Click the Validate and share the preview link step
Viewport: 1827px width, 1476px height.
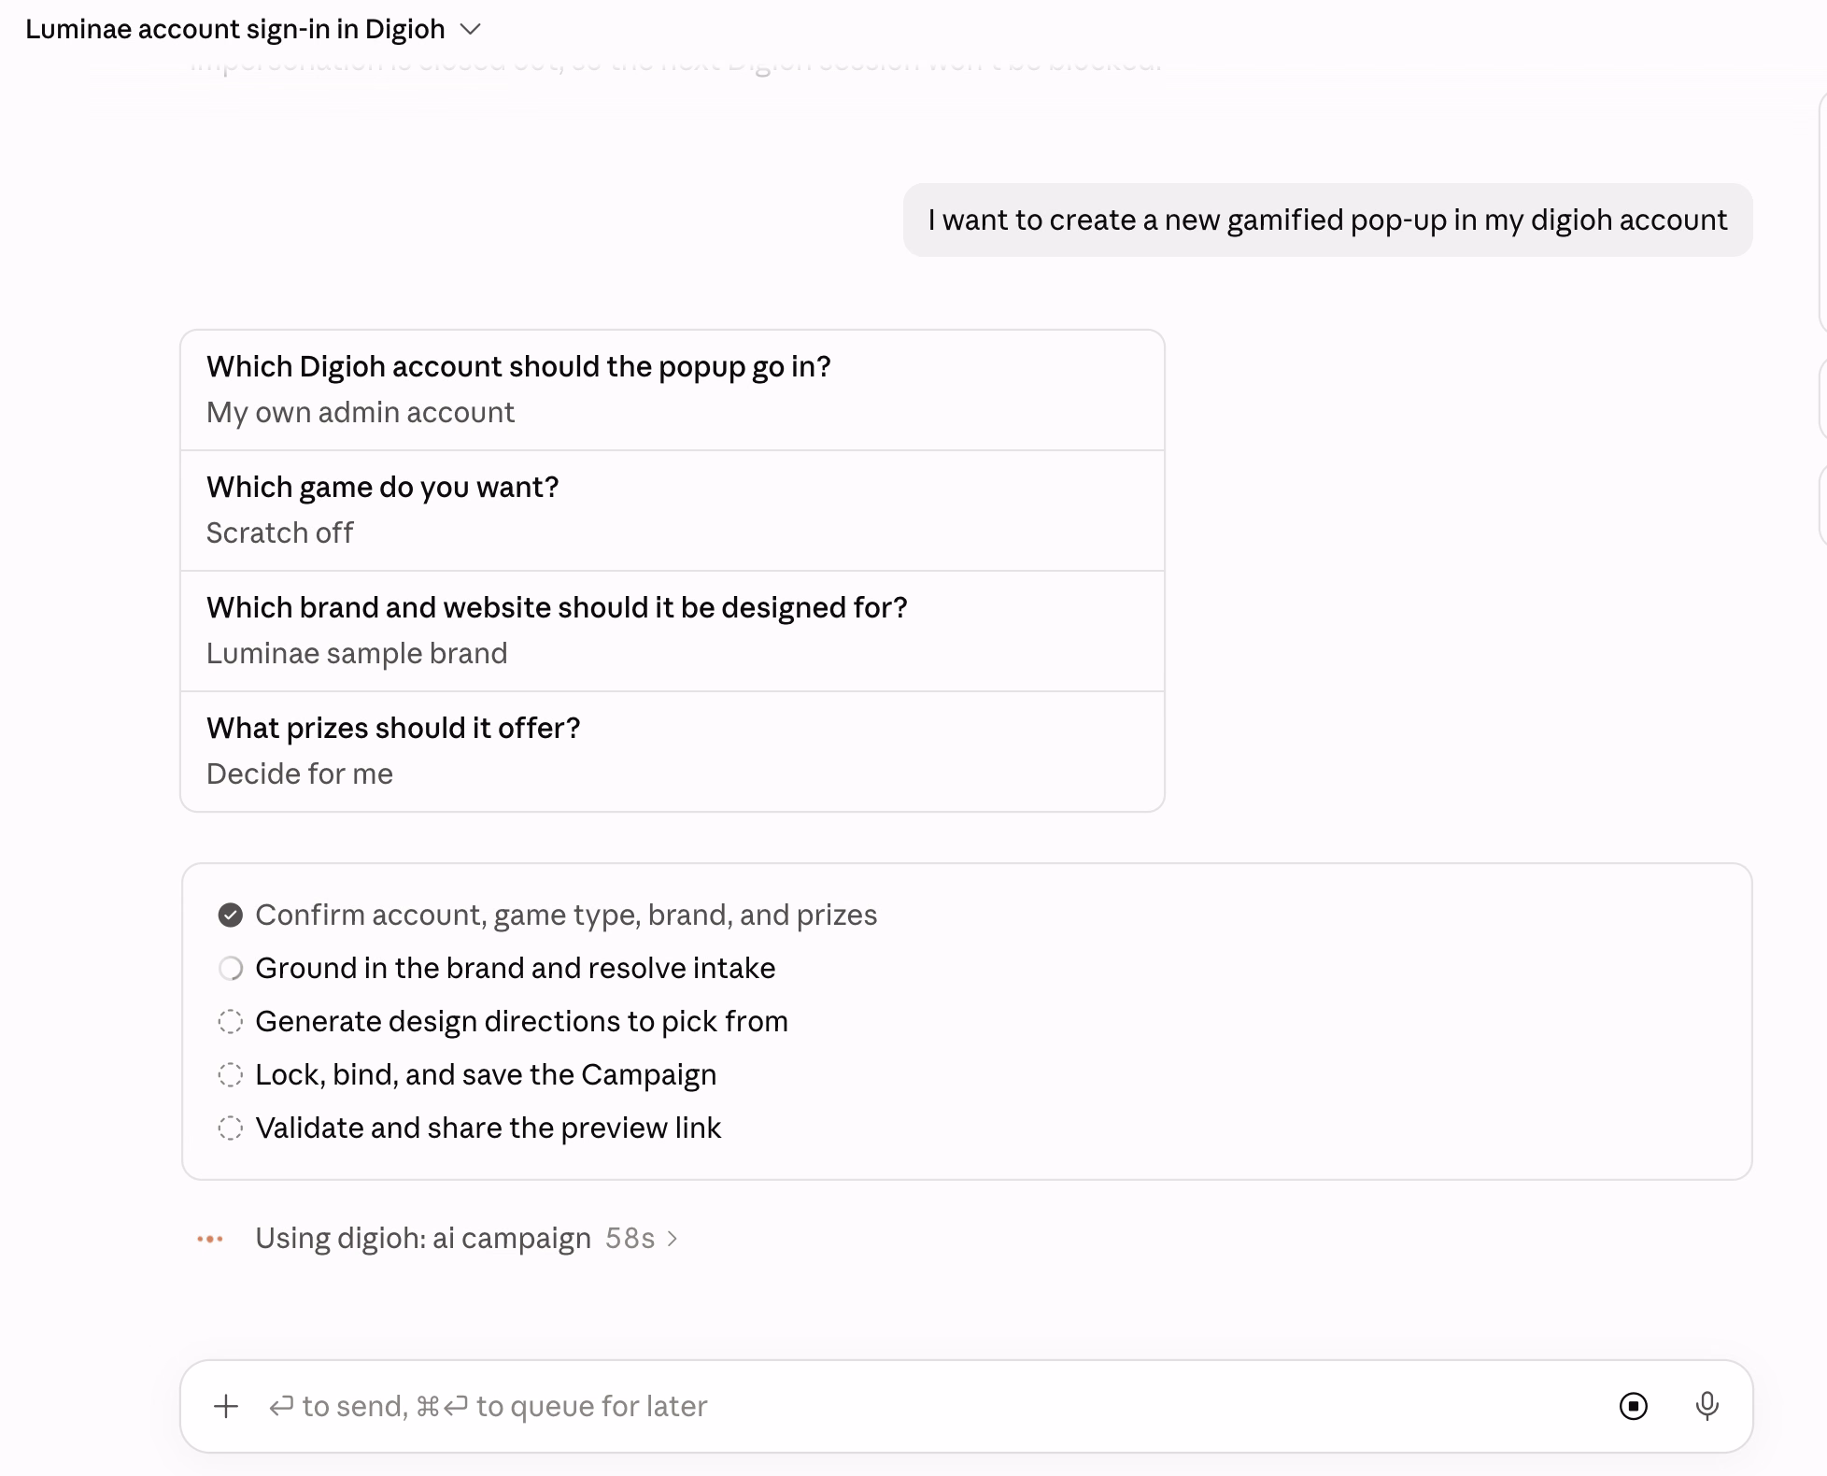coord(488,1128)
